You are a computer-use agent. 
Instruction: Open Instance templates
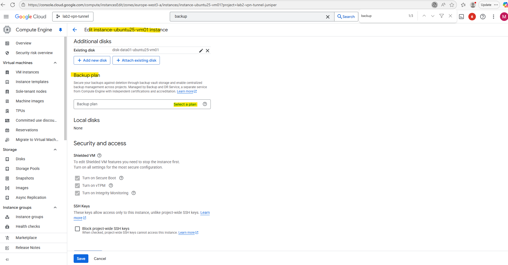click(32, 82)
